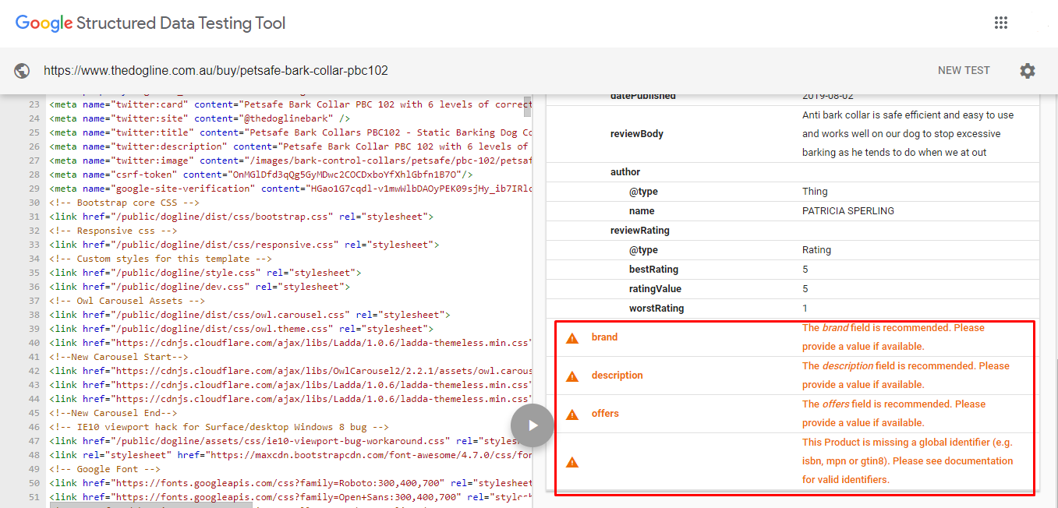Viewport: 1058px width, 508px height.
Task: Click code line 36 dev.css link
Action: (200, 287)
